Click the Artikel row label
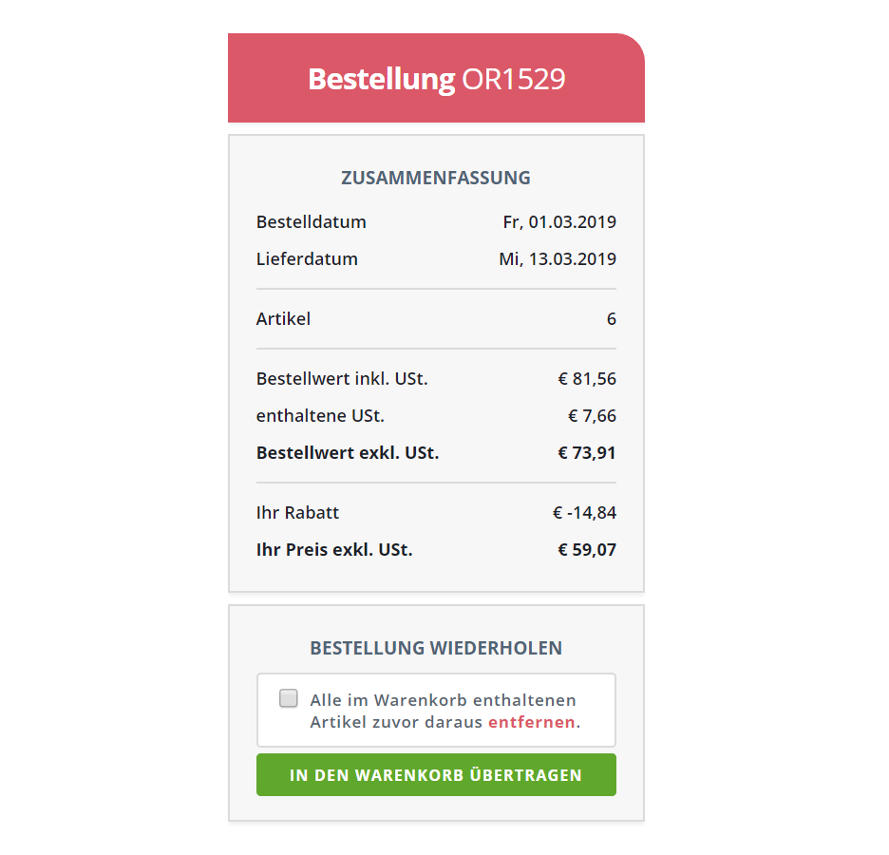Viewport: 889px width, 855px height. click(x=283, y=318)
